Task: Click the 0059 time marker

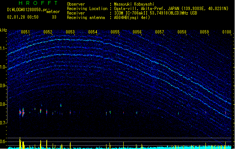Action: coord(204,32)
